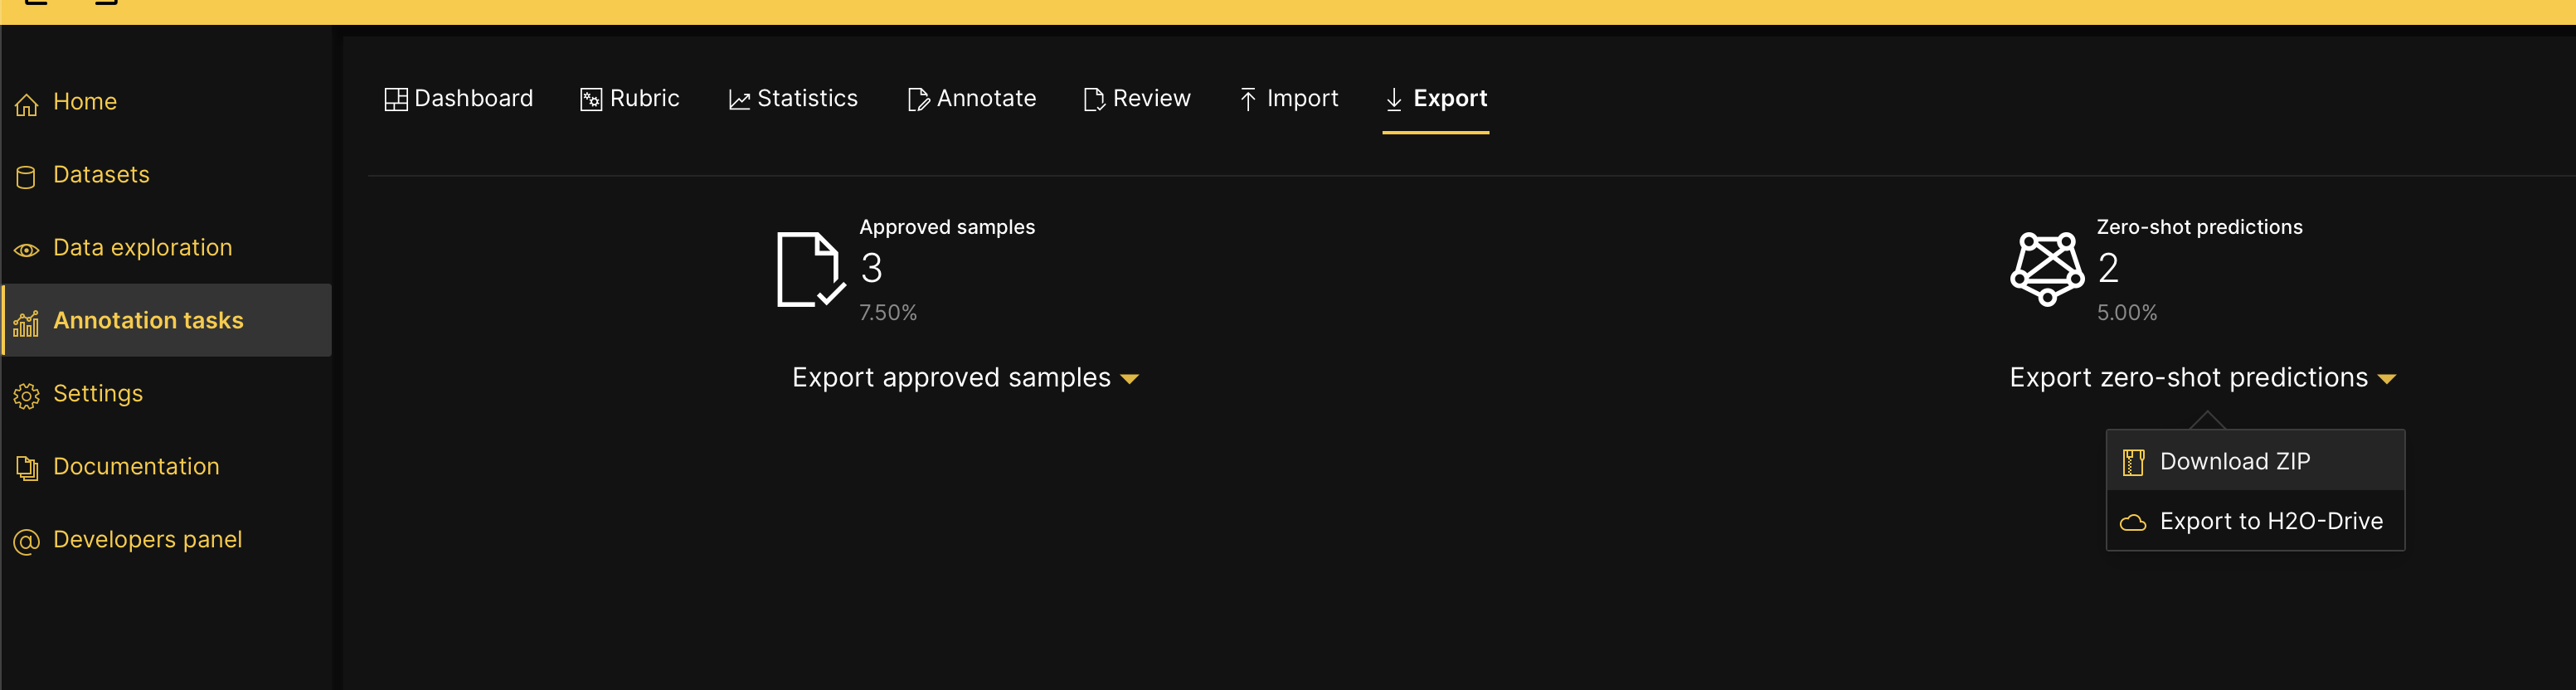Open the Export approved samples chevron arrow
This screenshot has height=690, width=2576.
(1130, 379)
